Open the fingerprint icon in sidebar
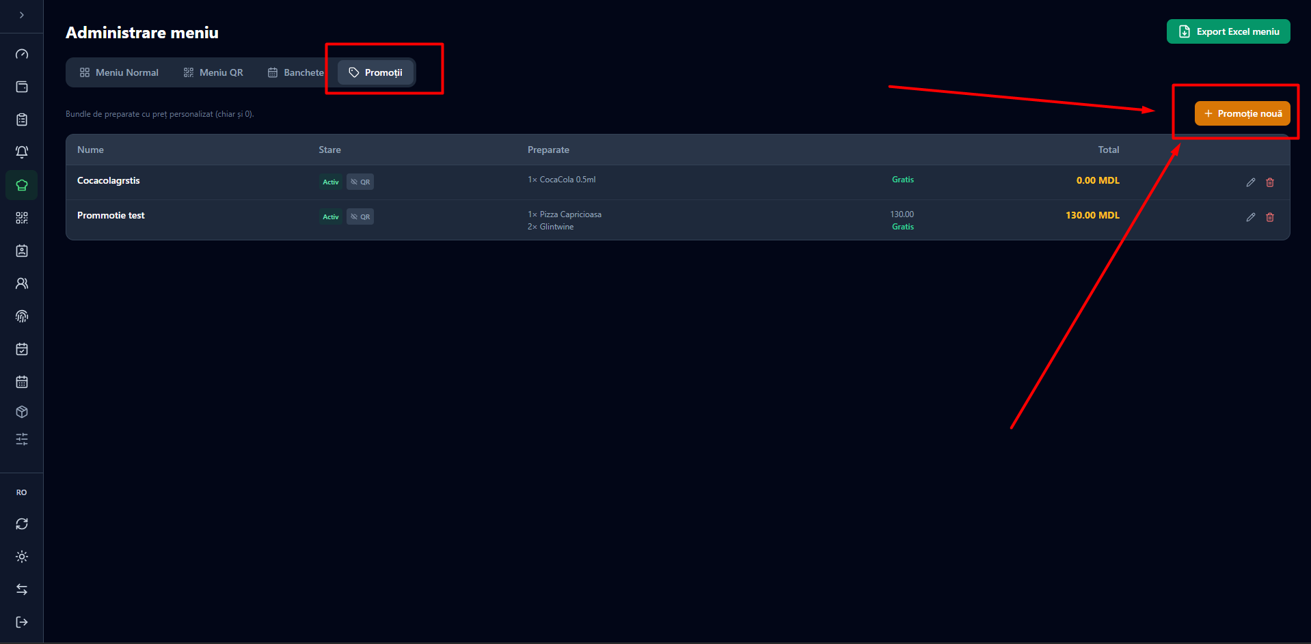 pos(22,316)
